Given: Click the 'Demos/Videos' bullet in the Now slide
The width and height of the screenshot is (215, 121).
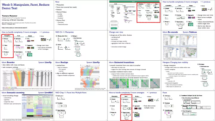Looking at the screenshot, I should tap(62, 12).
